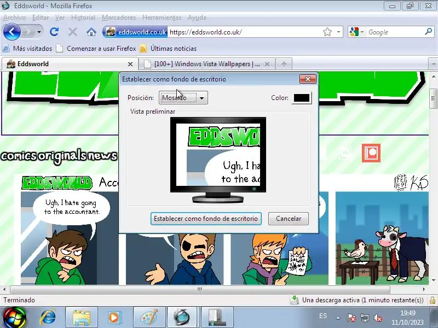
Task: Click the horizontal scrollbar thumb
Action: [x=200, y=289]
